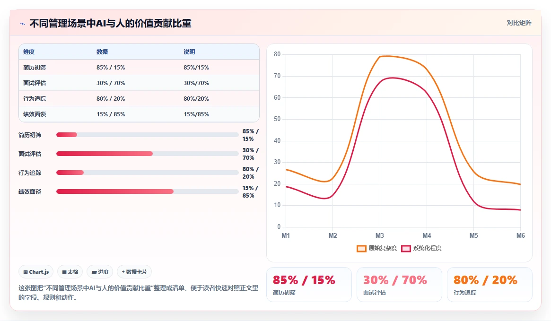Click the 简历初筛 progress bar
The image size is (551, 321).
pyautogui.click(x=147, y=135)
